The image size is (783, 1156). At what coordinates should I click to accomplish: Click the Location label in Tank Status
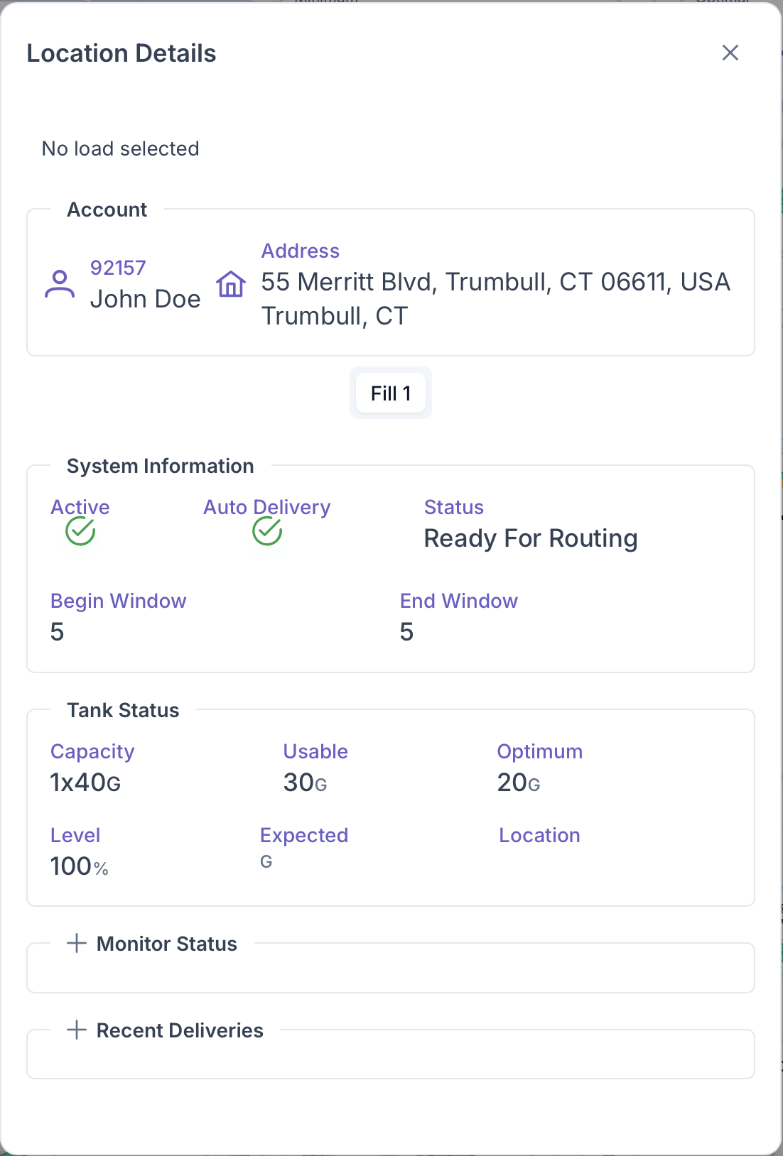[x=539, y=835]
